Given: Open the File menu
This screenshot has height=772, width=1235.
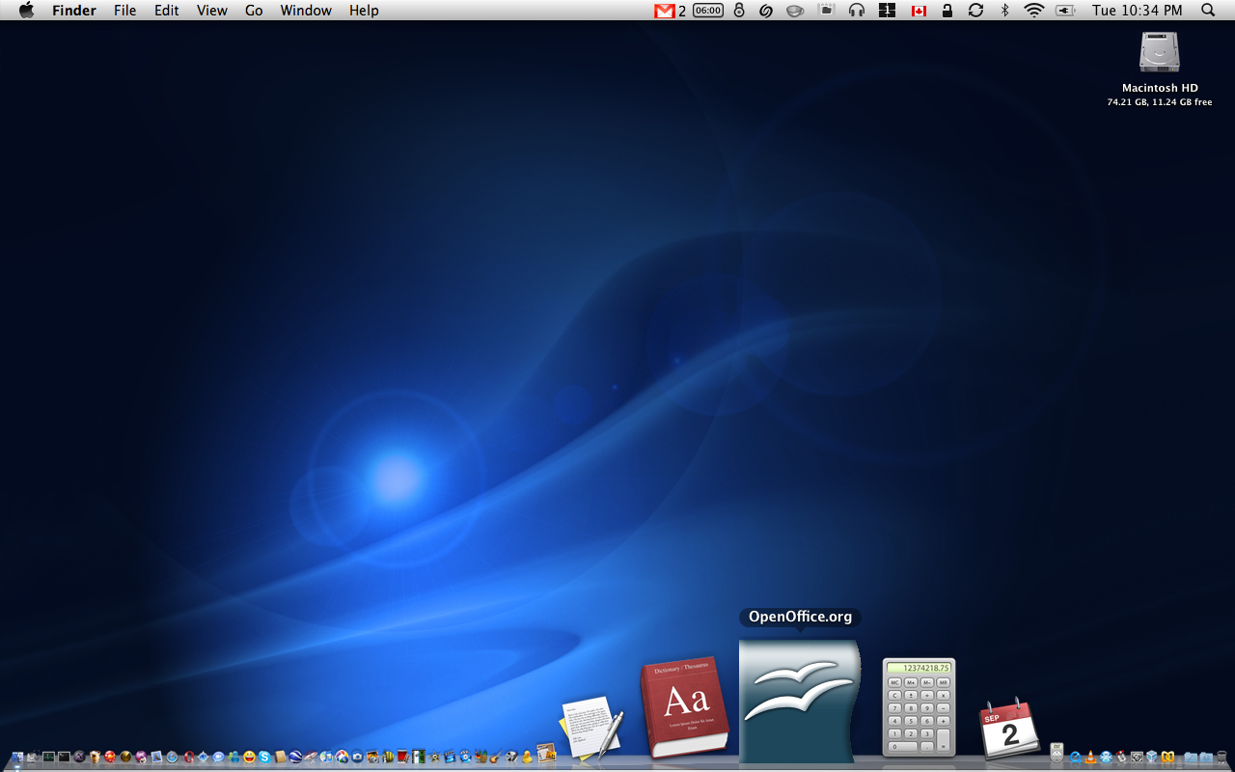Looking at the screenshot, I should pos(124,11).
